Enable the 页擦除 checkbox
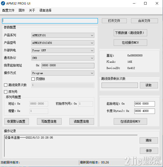This screenshot has width=163, height=167. click(x=33, y=79)
